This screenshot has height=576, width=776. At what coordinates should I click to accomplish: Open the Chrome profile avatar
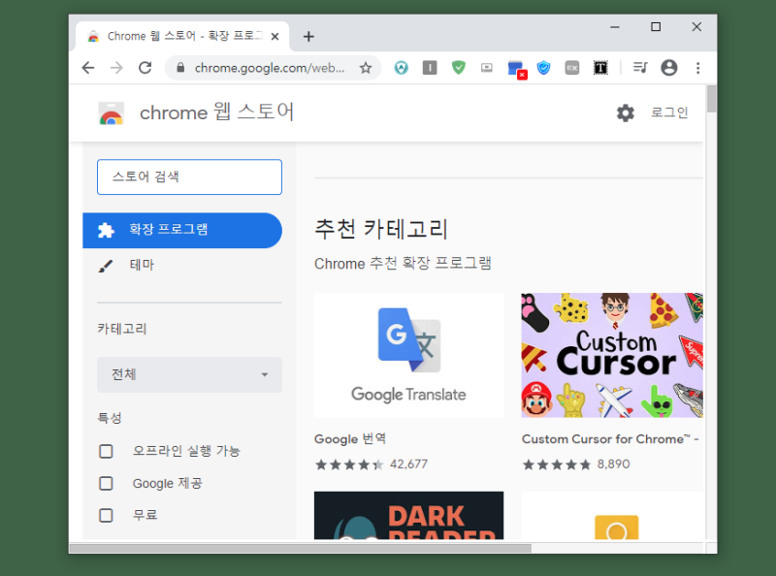click(x=669, y=68)
